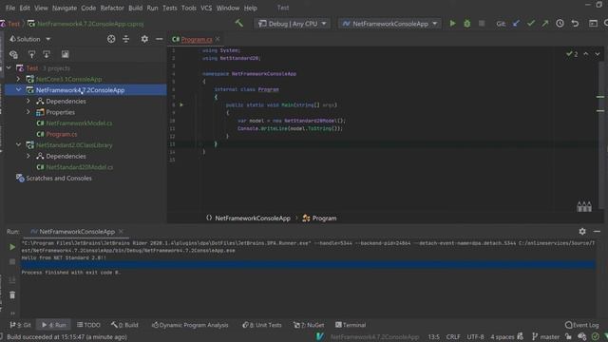Close the NetFrameworkConsoleApp run tab
608x342 pixels.
[121, 232]
